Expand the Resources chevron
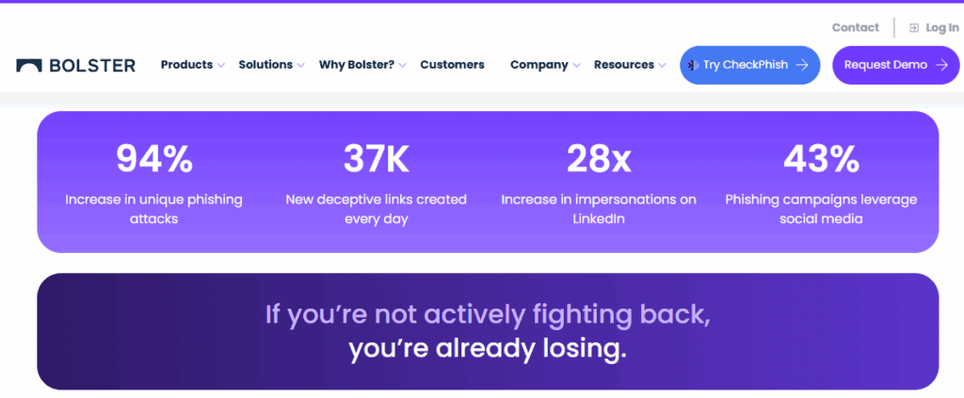The width and height of the screenshot is (964, 398). tap(662, 65)
